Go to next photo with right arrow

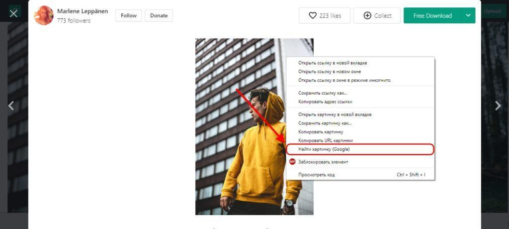[498, 106]
